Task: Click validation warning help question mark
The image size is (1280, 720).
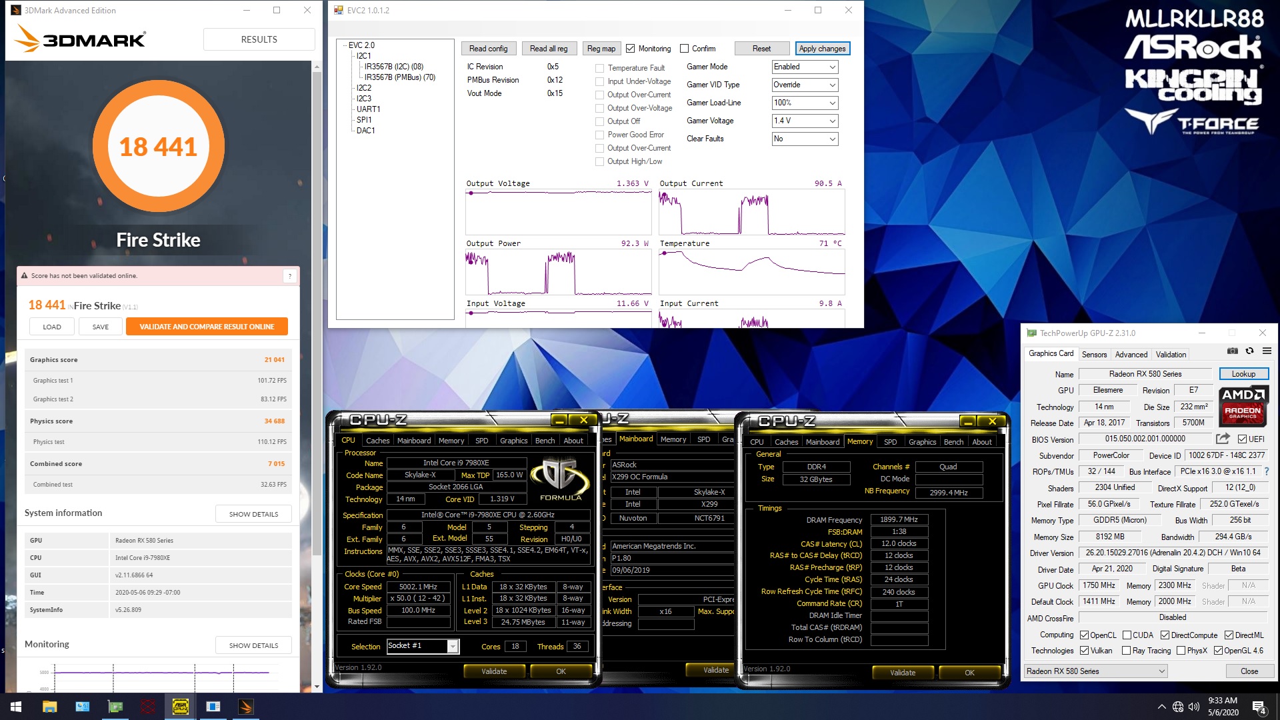Action: click(x=290, y=276)
